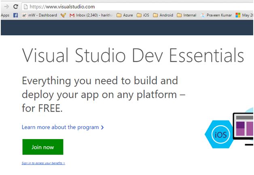Image resolution: width=254 pixels, height=175 pixels.
Task: Open the Praveen Kumar bookmark
Action: tap(216, 15)
